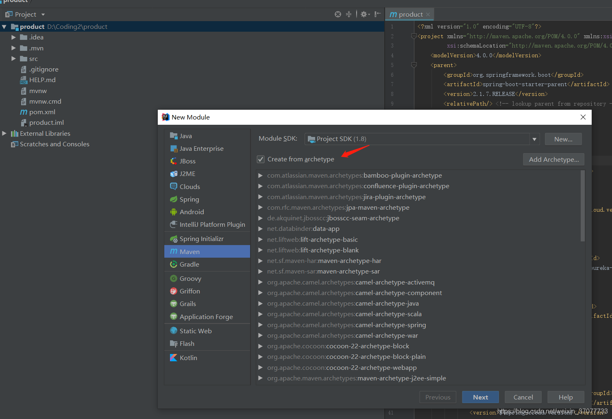Expand External Libraries node
This screenshot has height=419, width=612.
[x=4, y=133]
